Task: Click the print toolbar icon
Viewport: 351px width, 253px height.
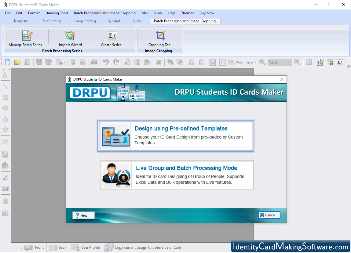Action: tap(94, 62)
